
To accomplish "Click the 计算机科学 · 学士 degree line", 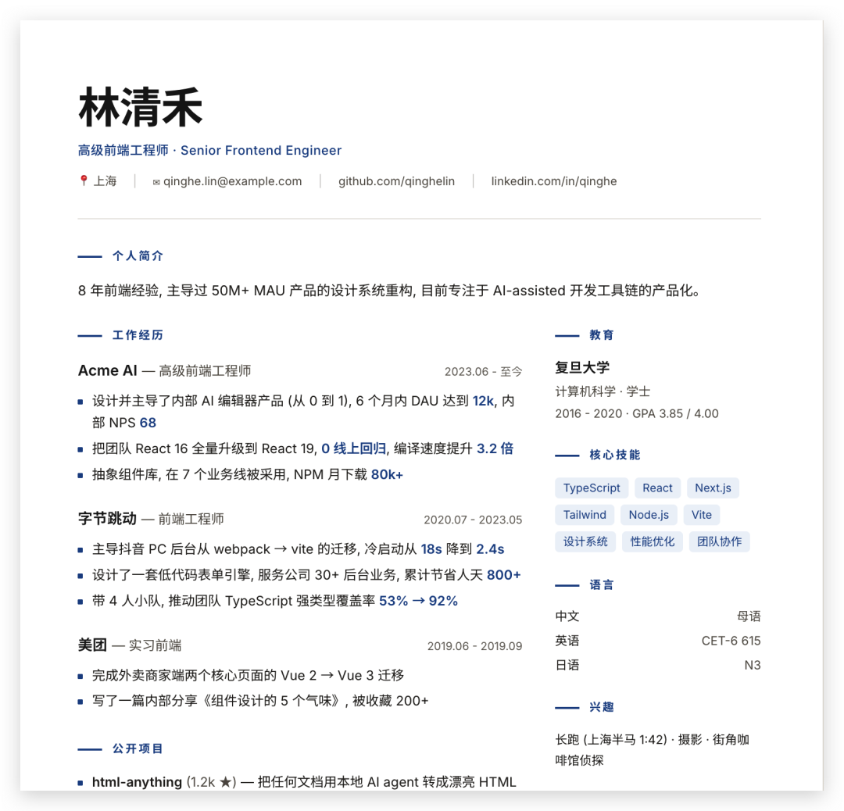I will click(x=603, y=391).
